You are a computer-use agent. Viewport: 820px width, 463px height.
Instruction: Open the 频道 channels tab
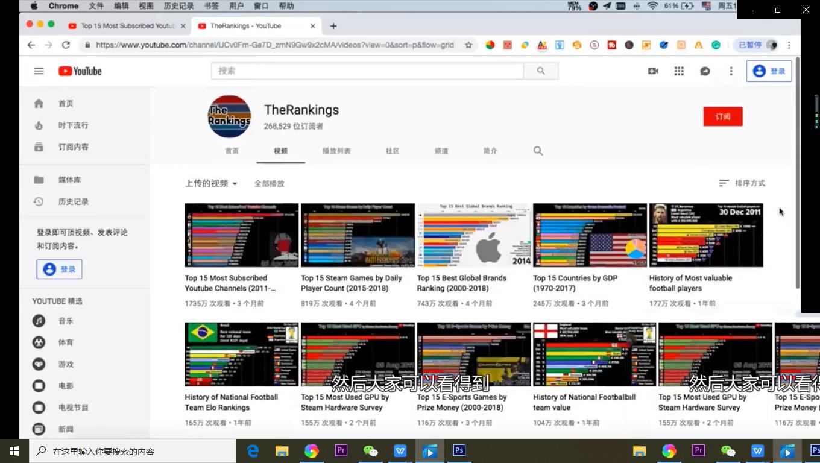[x=441, y=151]
